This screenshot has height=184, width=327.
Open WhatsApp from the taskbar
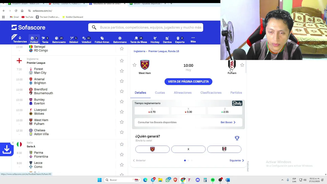pos(168,180)
